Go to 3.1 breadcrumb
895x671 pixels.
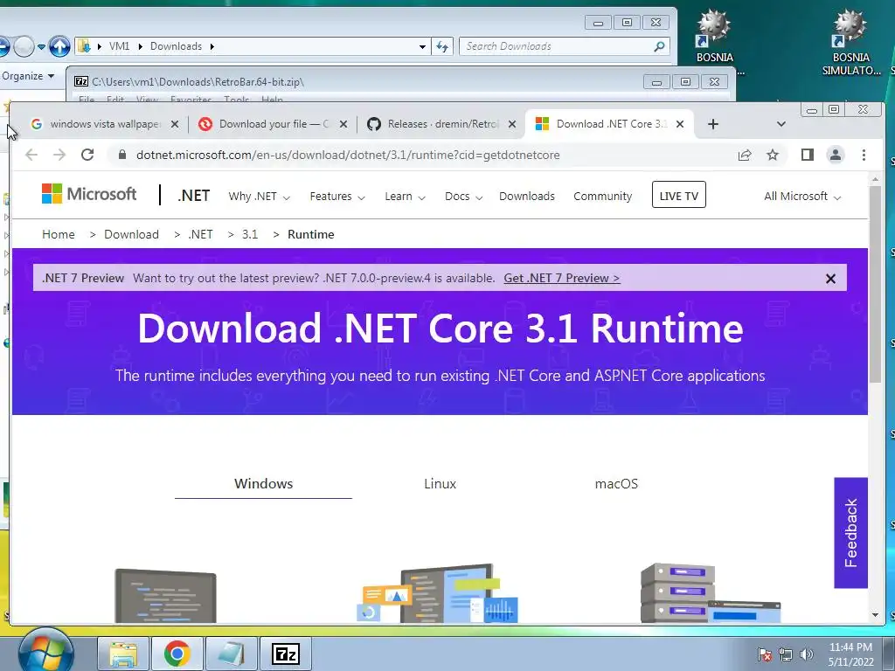[x=249, y=234]
